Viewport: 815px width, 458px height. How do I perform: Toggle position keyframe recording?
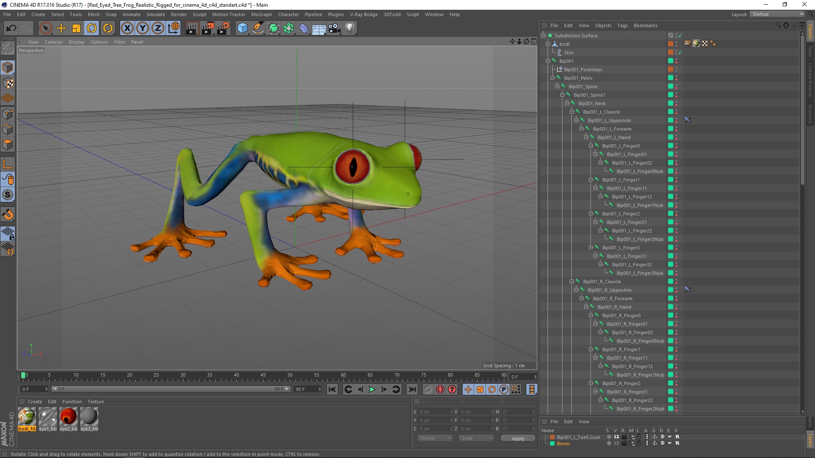point(468,389)
